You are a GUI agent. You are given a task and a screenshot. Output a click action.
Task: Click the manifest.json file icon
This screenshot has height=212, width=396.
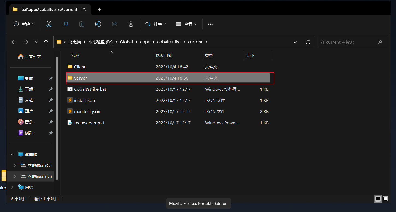70,111
